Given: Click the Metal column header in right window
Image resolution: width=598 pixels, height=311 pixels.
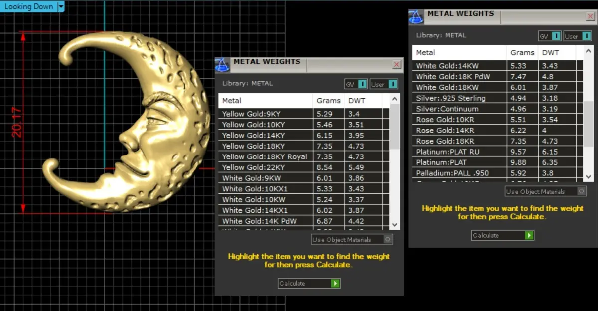Looking at the screenshot, I should click(459, 52).
